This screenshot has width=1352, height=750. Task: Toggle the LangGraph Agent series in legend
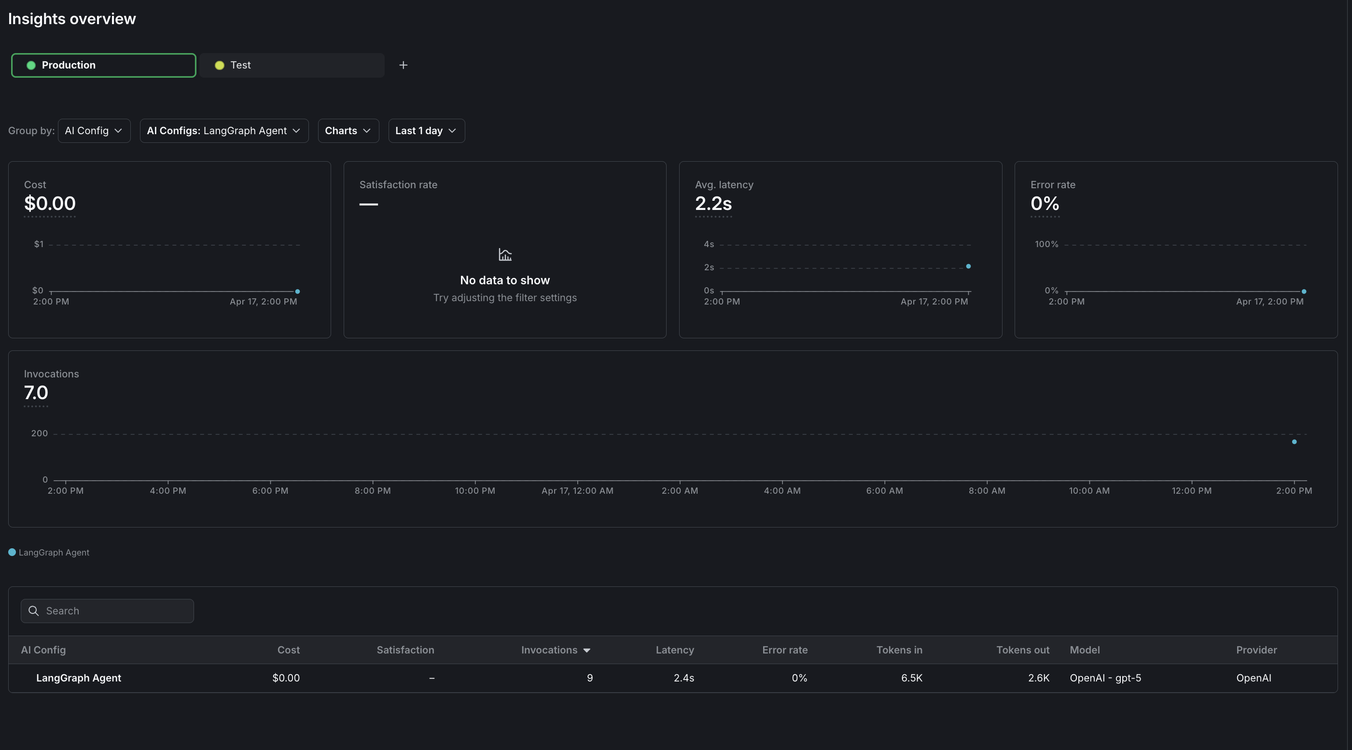coord(49,552)
